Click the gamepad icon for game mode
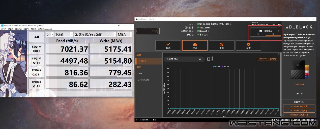 click(x=260, y=31)
